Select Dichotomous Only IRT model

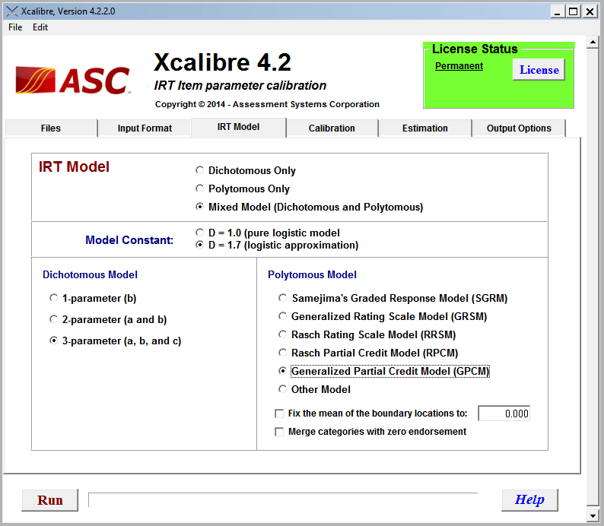click(x=200, y=171)
